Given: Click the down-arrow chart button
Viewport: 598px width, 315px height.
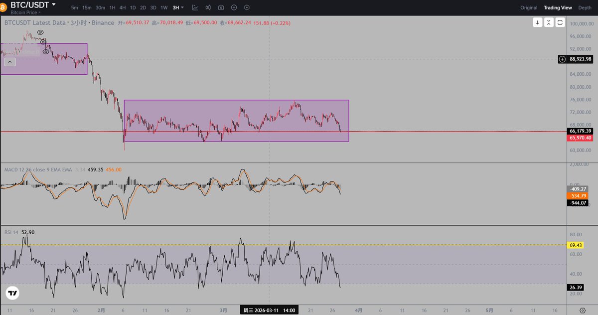Looking at the screenshot, I should tap(538, 22).
